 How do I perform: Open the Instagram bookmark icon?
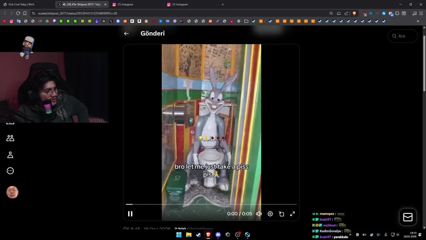click(12, 21)
